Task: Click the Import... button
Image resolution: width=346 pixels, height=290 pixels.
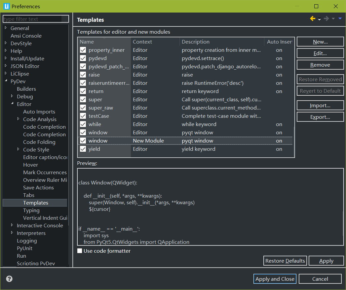Action: coord(320,105)
